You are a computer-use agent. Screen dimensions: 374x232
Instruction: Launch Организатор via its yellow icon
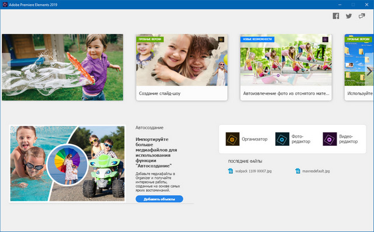pyautogui.click(x=233, y=139)
